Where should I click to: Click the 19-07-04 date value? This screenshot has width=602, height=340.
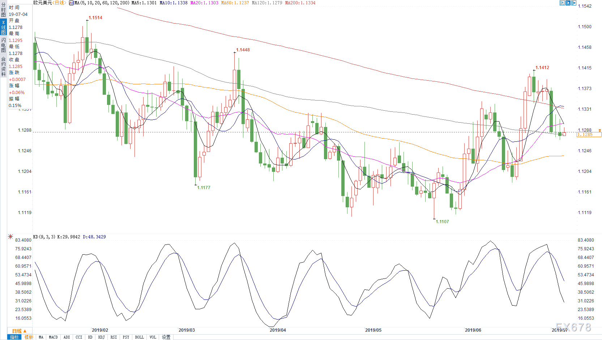click(x=18, y=14)
